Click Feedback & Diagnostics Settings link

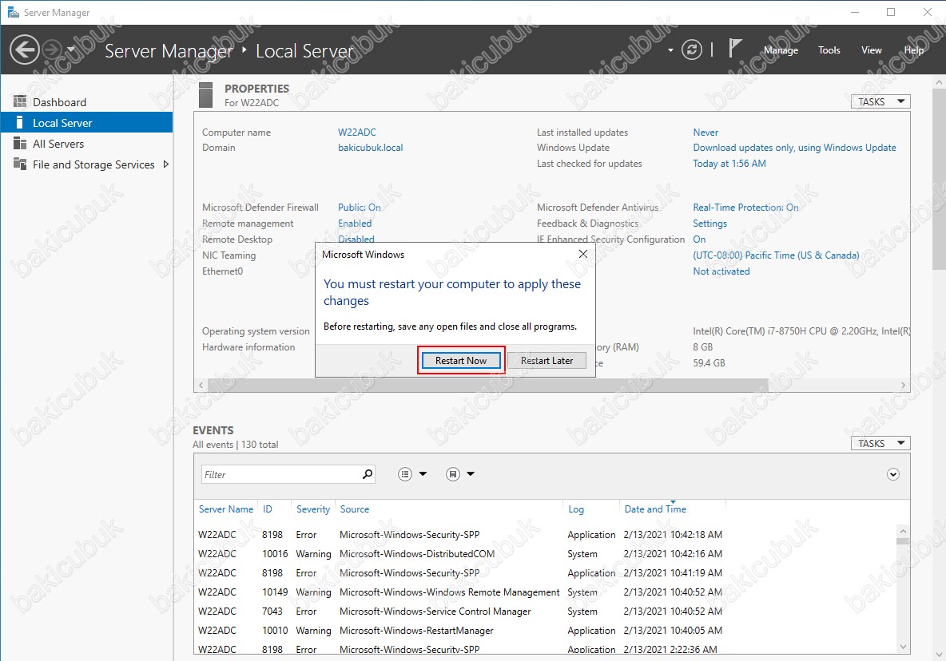[x=709, y=223]
